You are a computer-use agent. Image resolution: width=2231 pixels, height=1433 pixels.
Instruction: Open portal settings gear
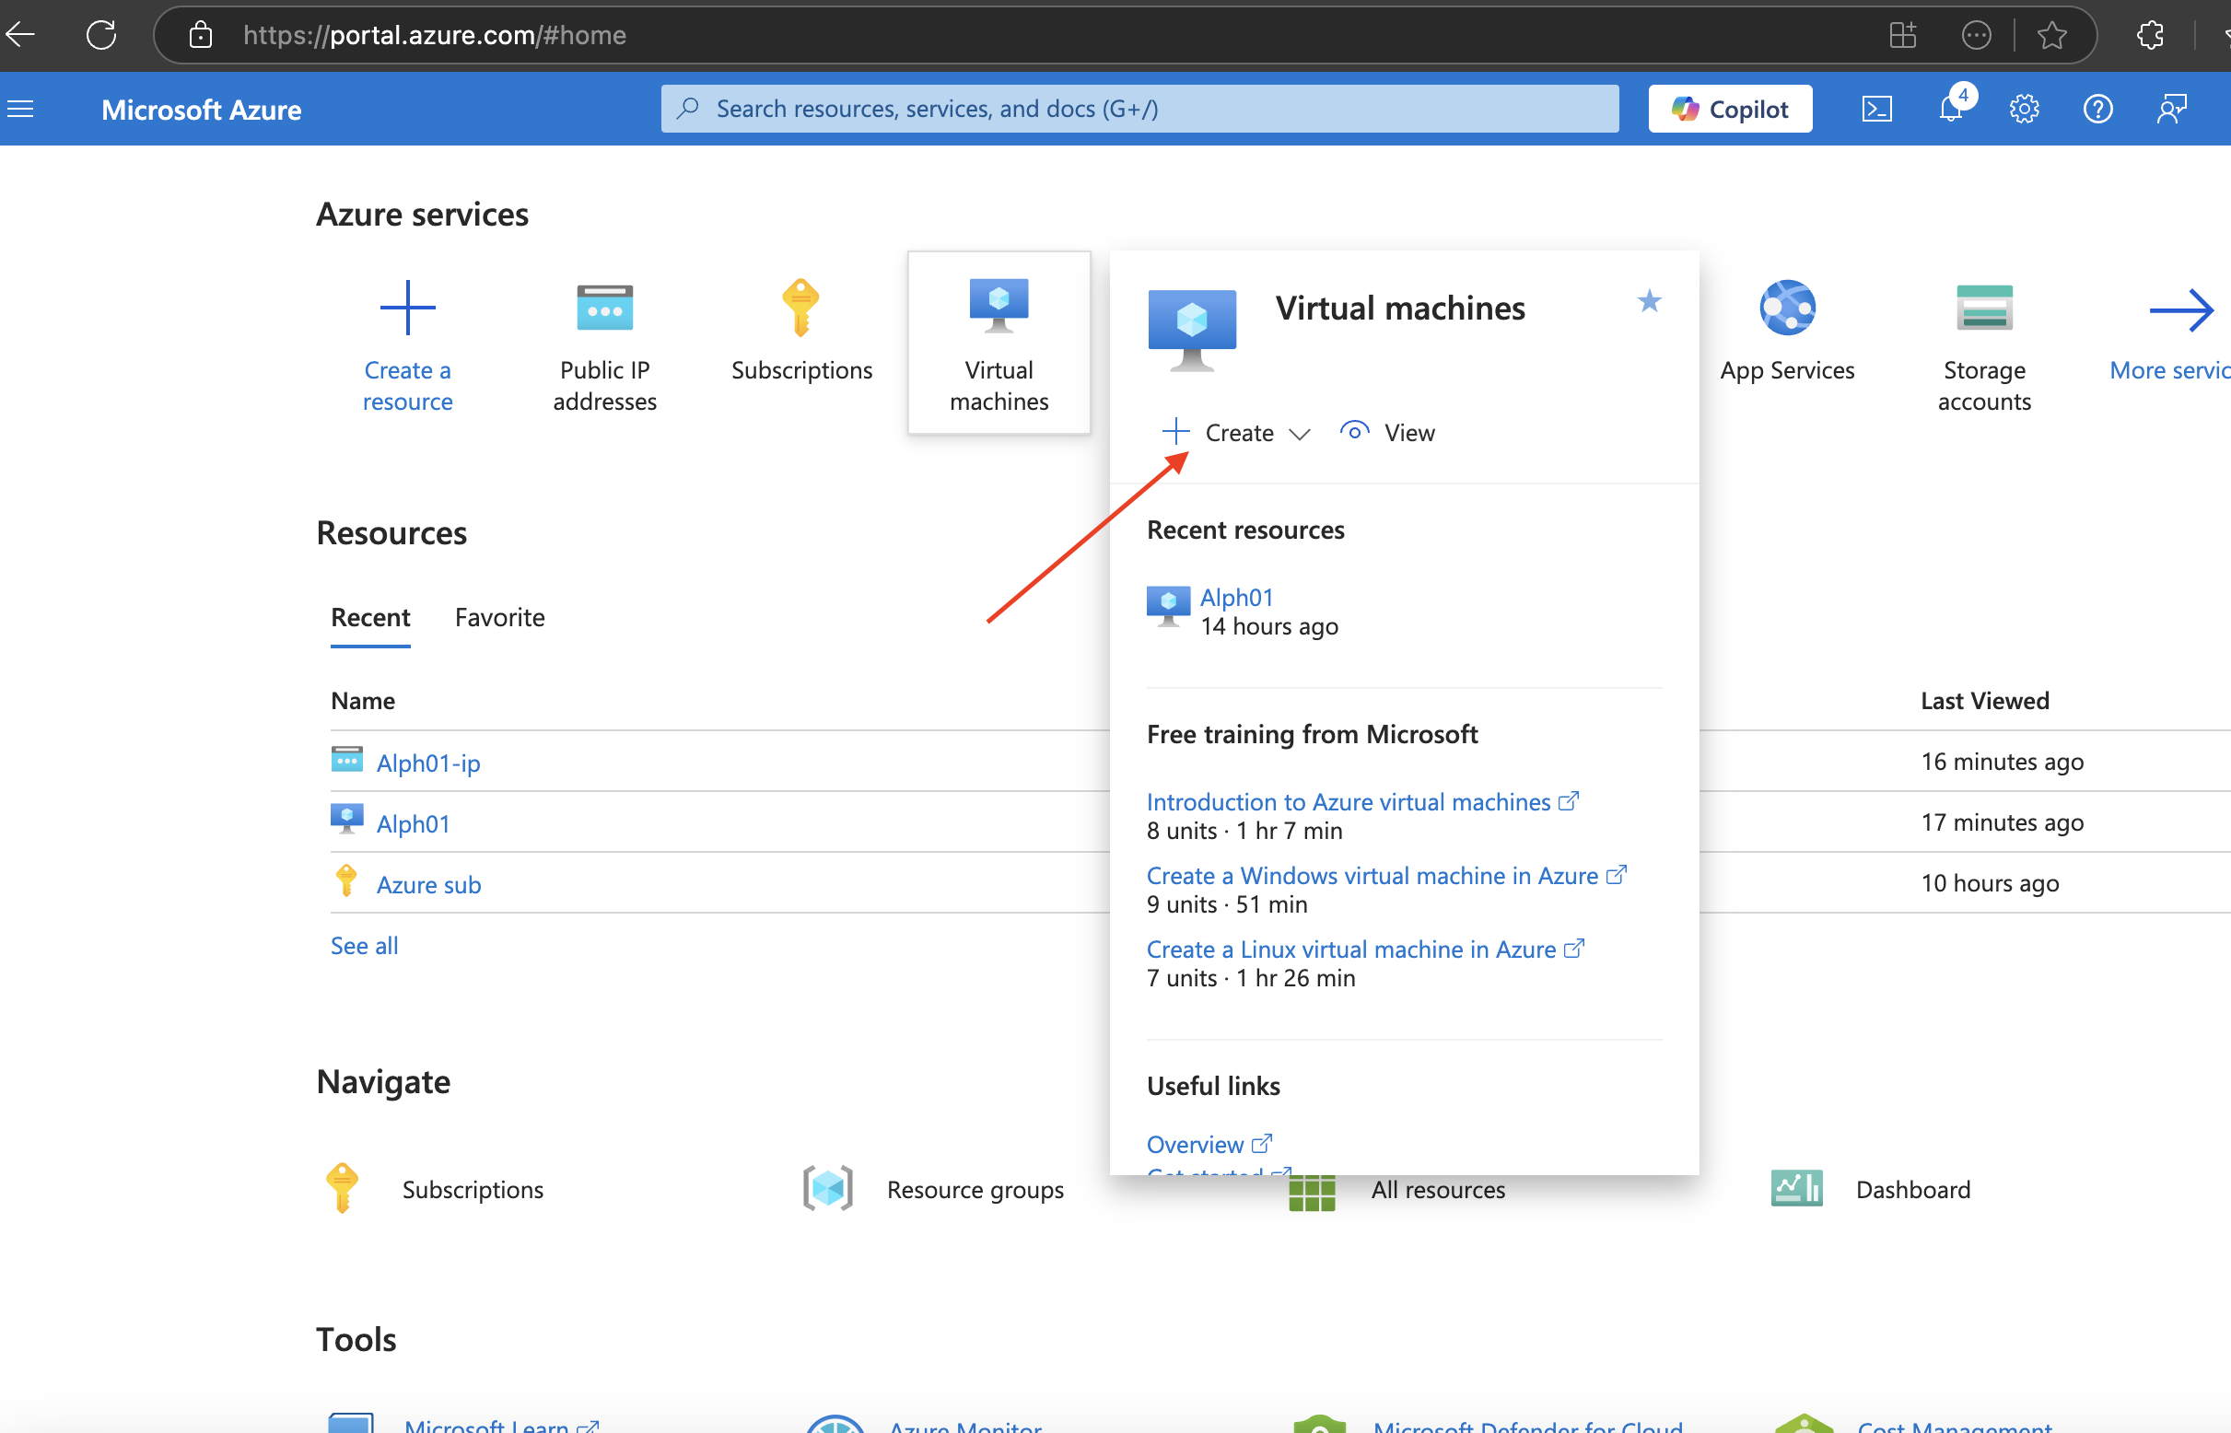point(2024,109)
